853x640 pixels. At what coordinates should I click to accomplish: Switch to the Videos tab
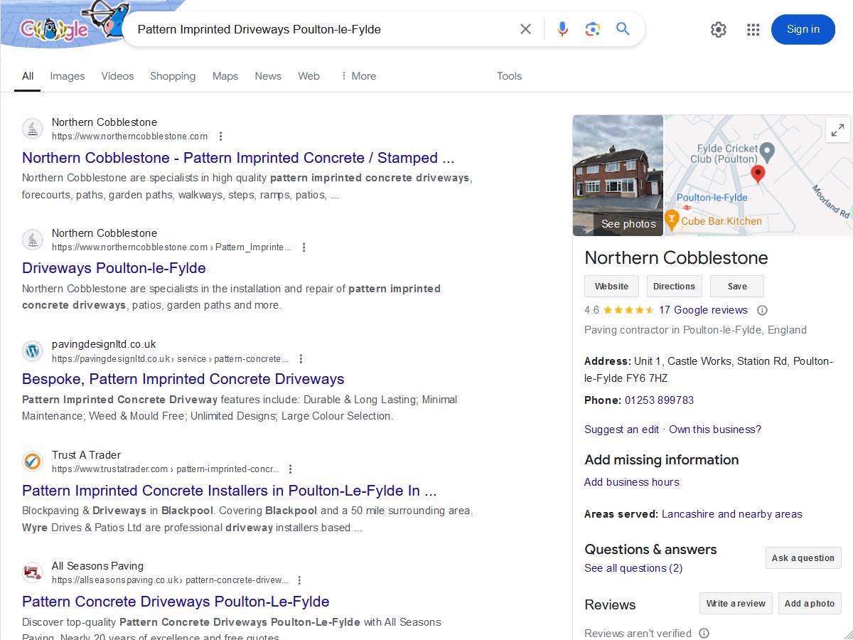click(117, 76)
